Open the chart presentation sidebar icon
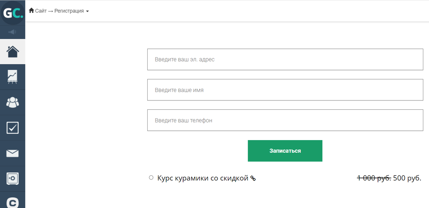429x208 pixels. coord(13,77)
